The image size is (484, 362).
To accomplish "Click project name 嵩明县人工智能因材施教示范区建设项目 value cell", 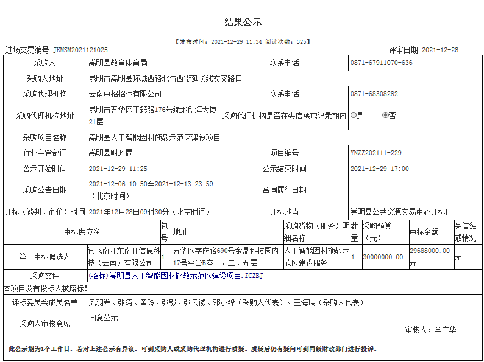I will [285, 137].
